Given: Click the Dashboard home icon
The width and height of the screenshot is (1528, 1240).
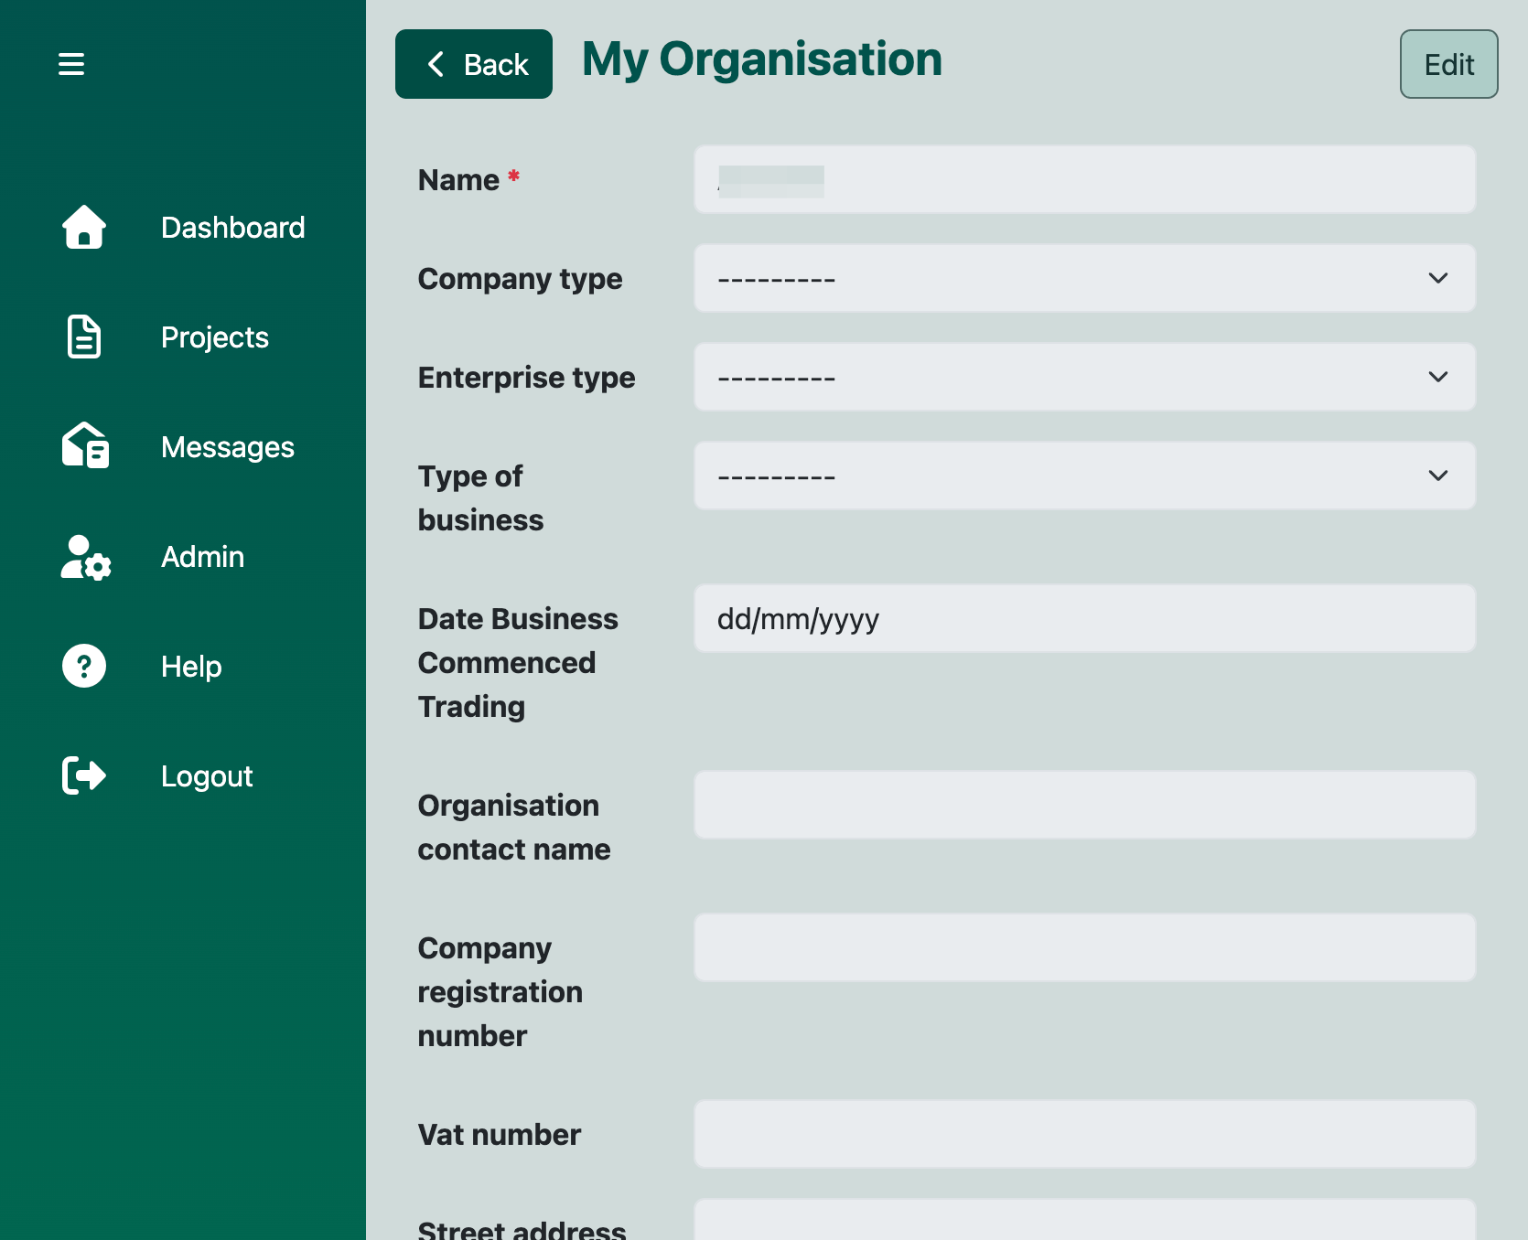Looking at the screenshot, I should [84, 227].
